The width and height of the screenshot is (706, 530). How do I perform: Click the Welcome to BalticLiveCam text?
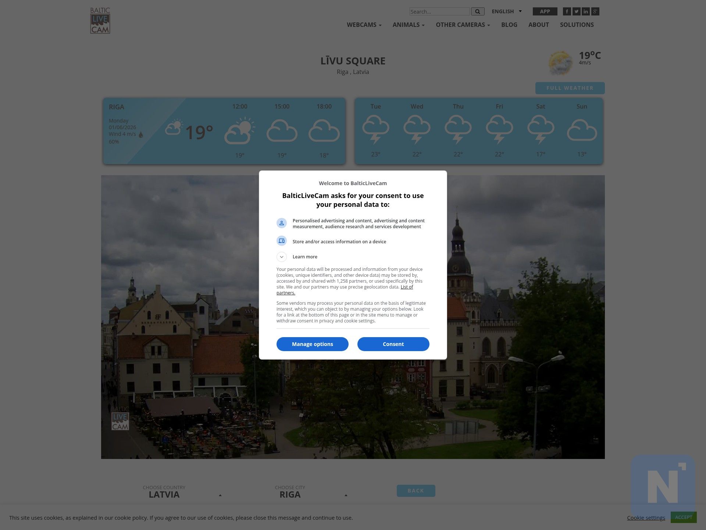(353, 183)
